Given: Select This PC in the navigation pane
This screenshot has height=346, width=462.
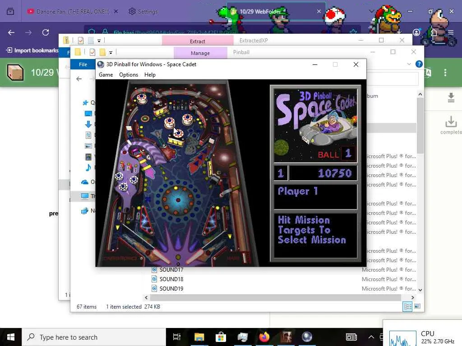Looking at the screenshot, I should pos(85,196).
